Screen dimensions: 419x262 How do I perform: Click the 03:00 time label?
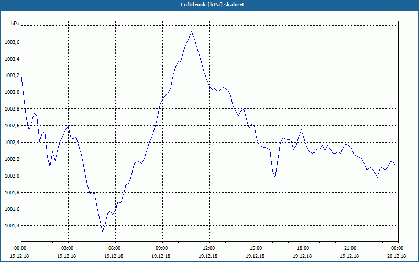point(69,248)
